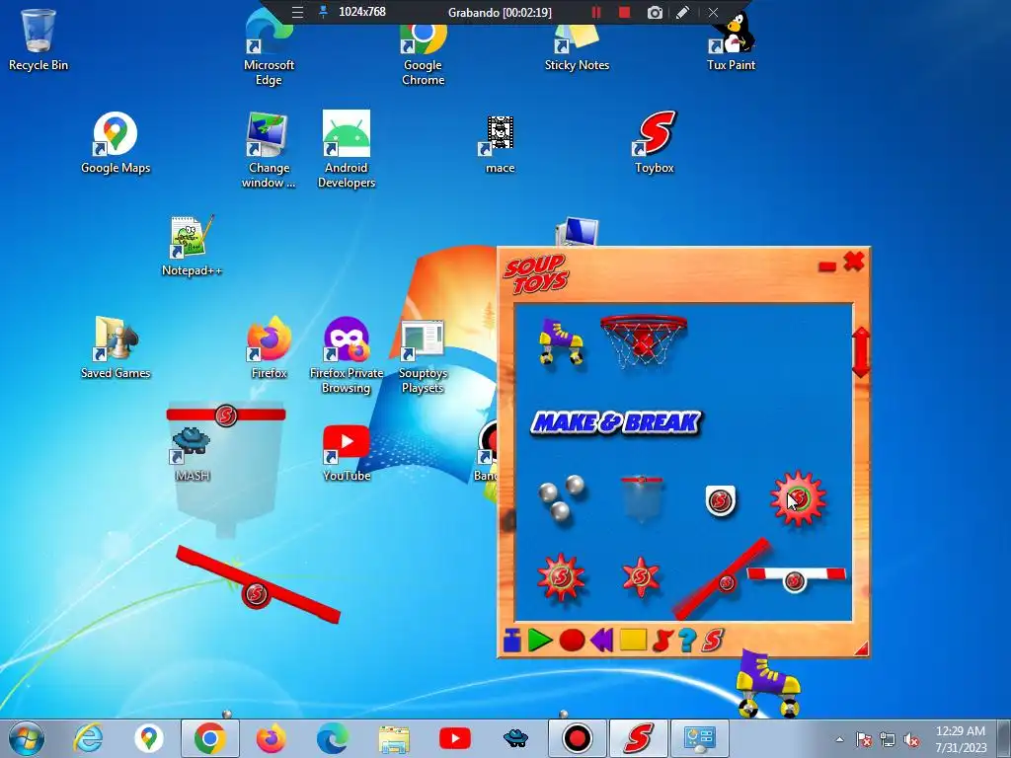The width and height of the screenshot is (1011, 758).
Task: Click the taskbar recorder button
Action: (577, 738)
